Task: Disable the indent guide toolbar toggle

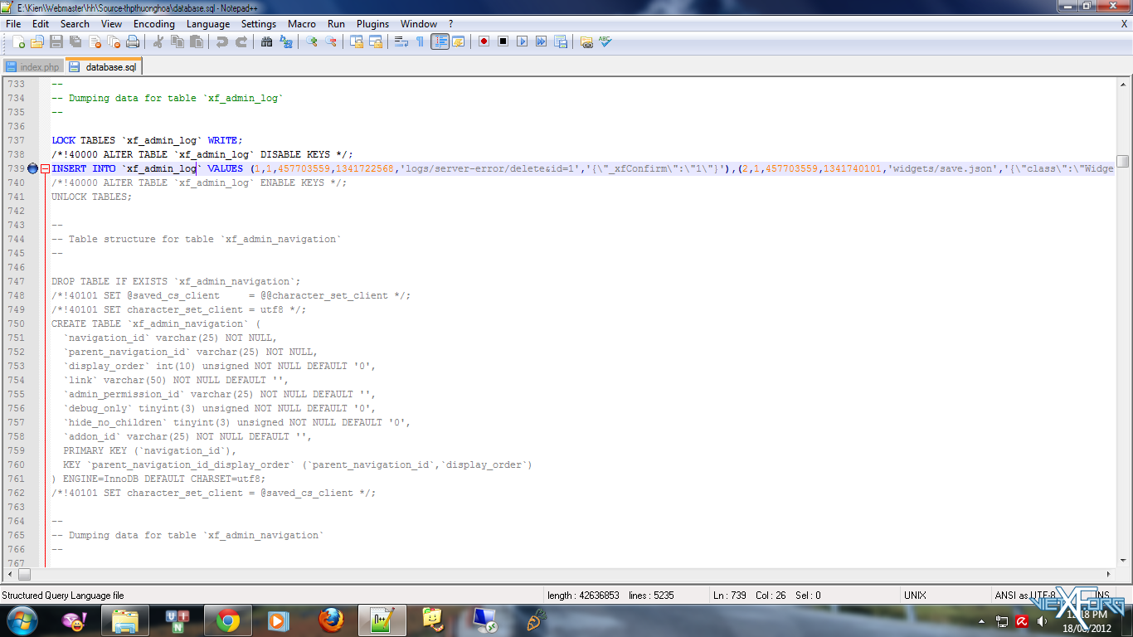Action: point(440,41)
